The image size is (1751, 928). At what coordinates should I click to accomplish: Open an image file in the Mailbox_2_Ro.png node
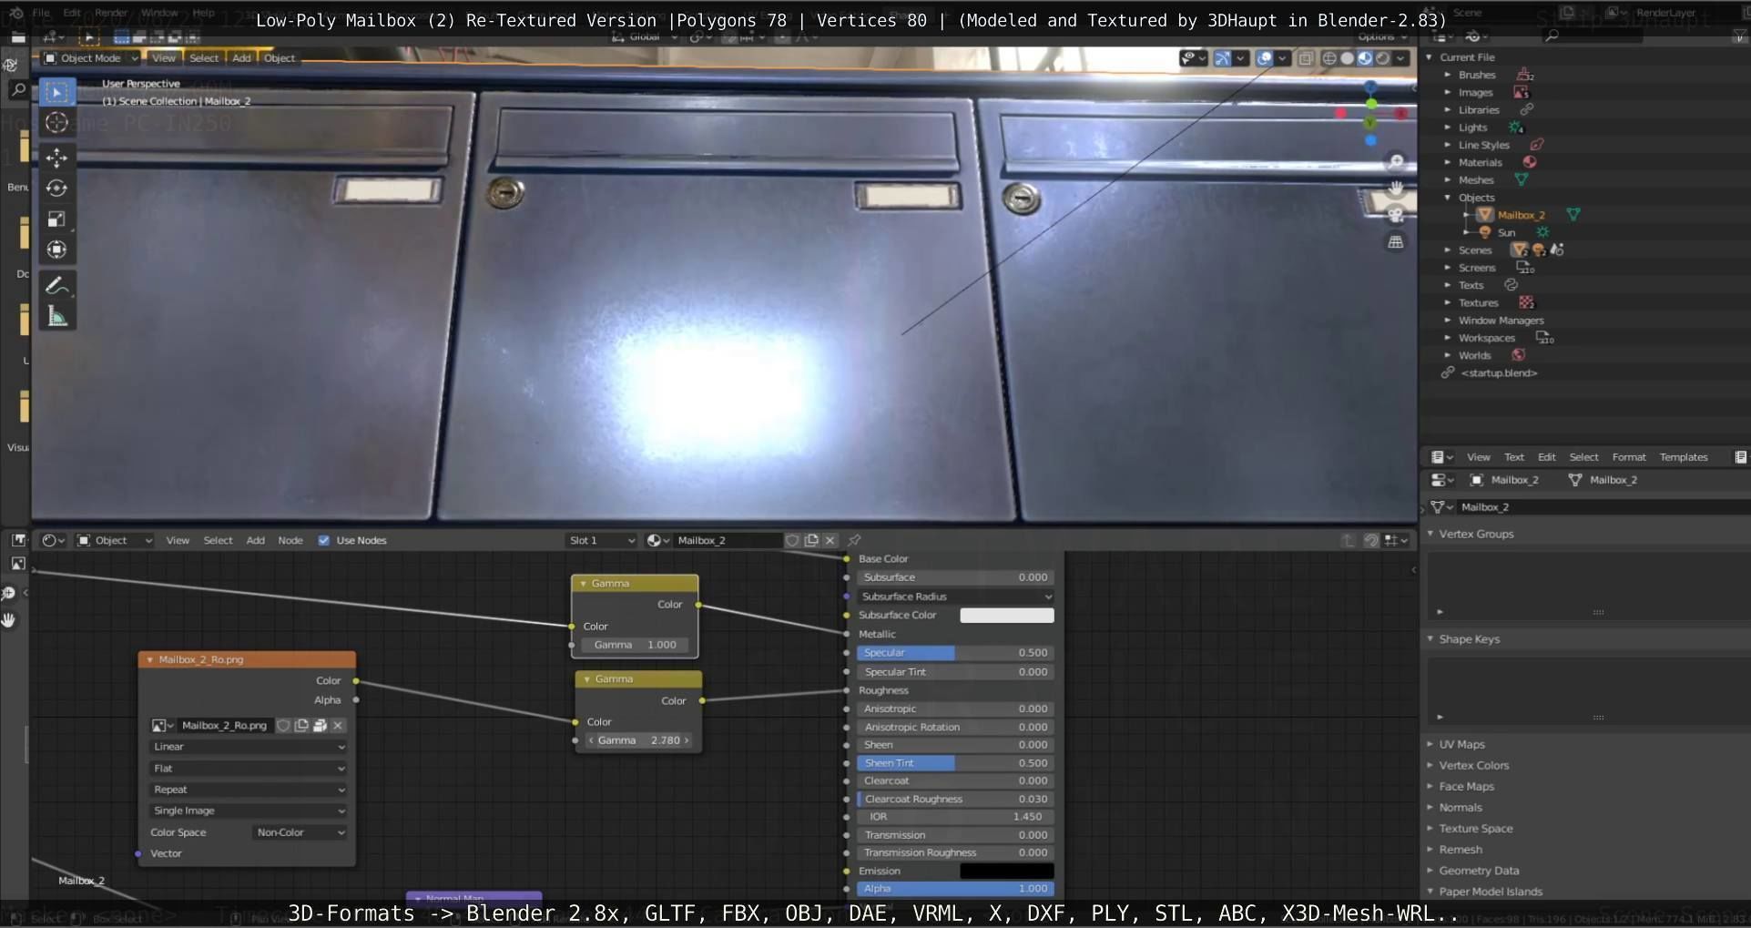320,726
